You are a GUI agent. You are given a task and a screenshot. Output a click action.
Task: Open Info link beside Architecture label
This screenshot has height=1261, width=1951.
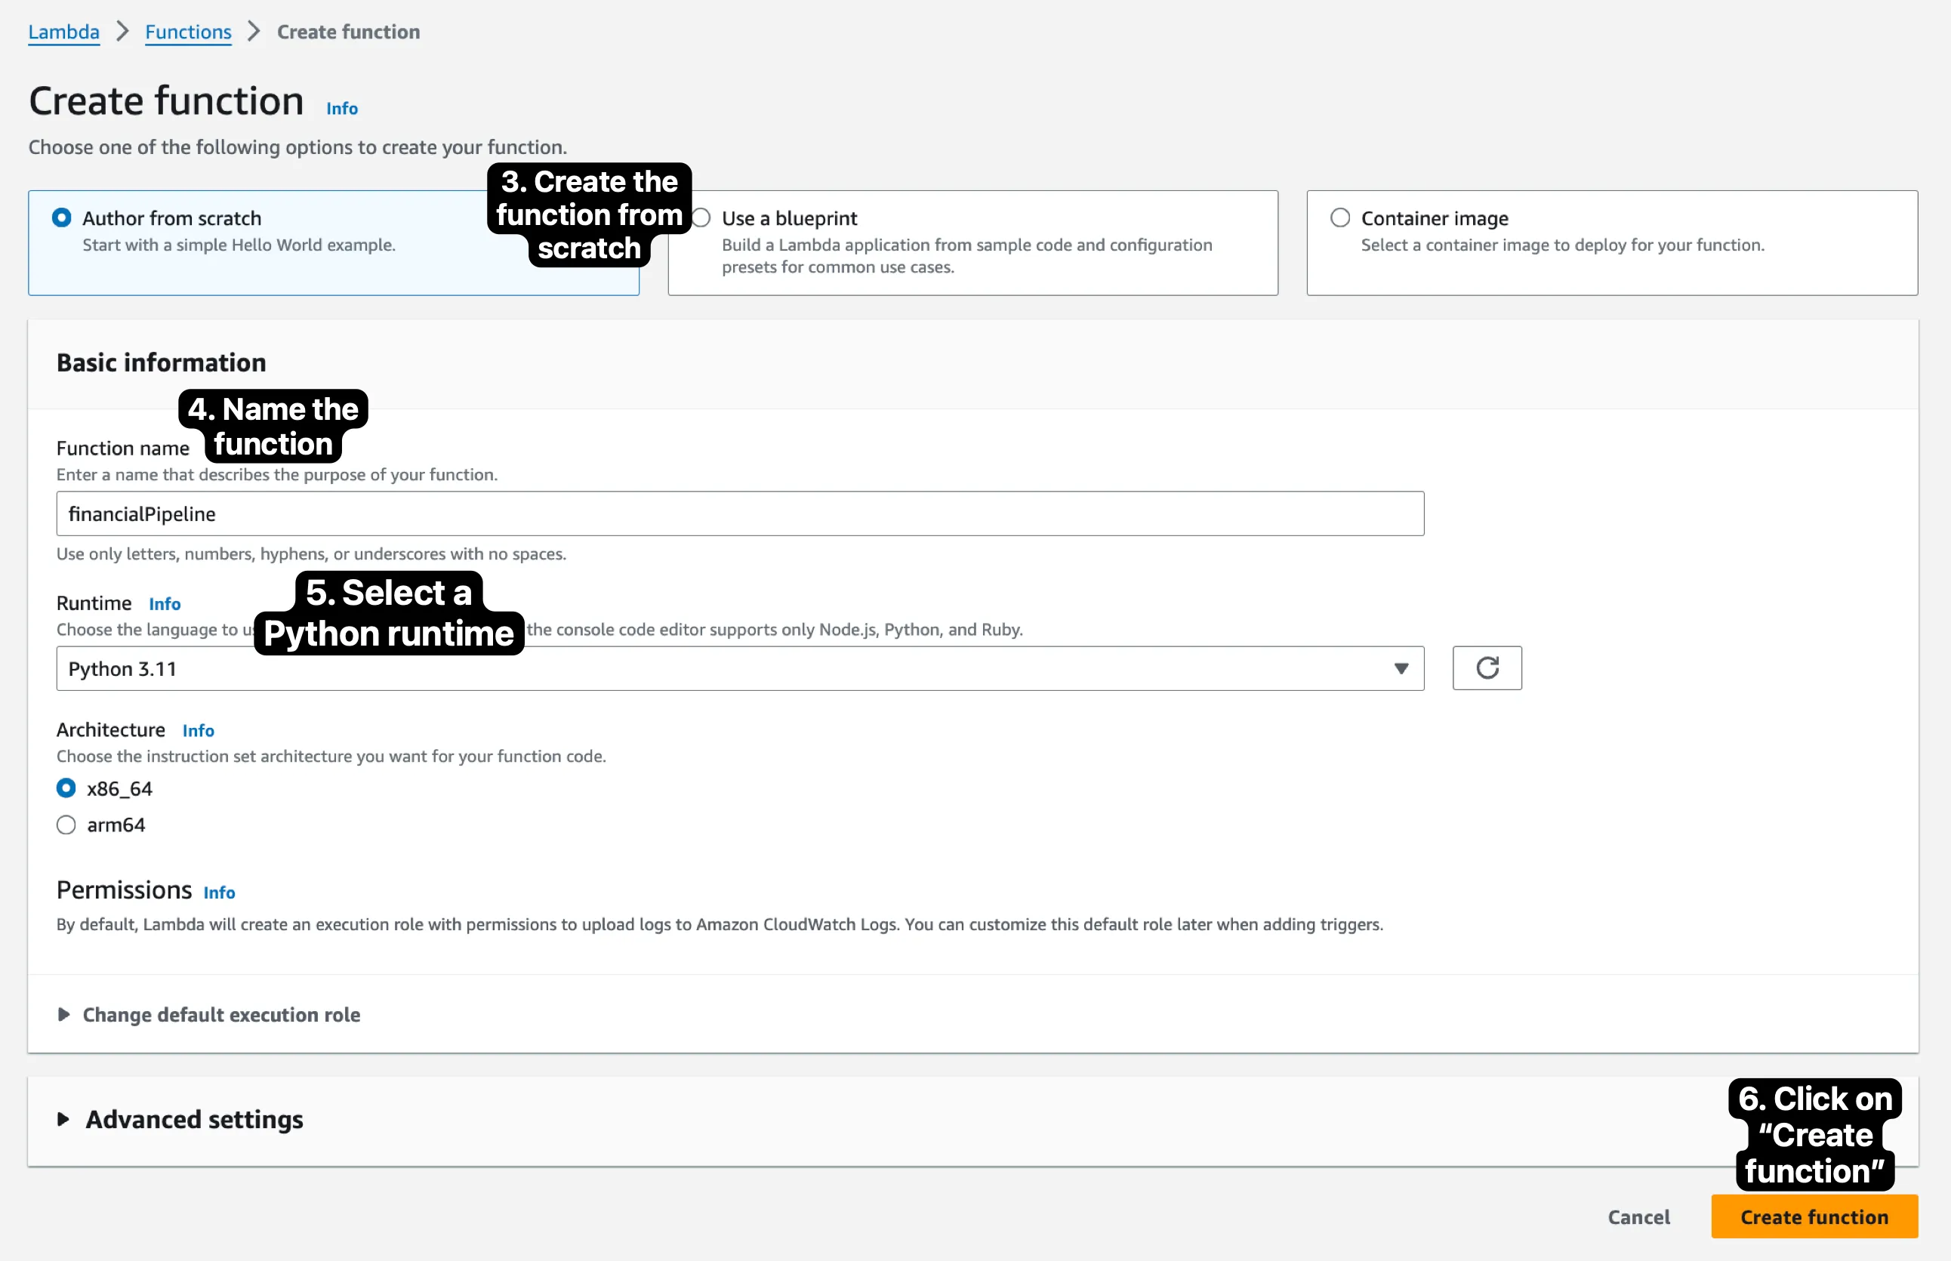[x=198, y=730]
